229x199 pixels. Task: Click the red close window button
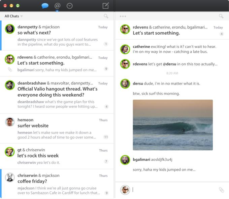(x=5, y=6)
